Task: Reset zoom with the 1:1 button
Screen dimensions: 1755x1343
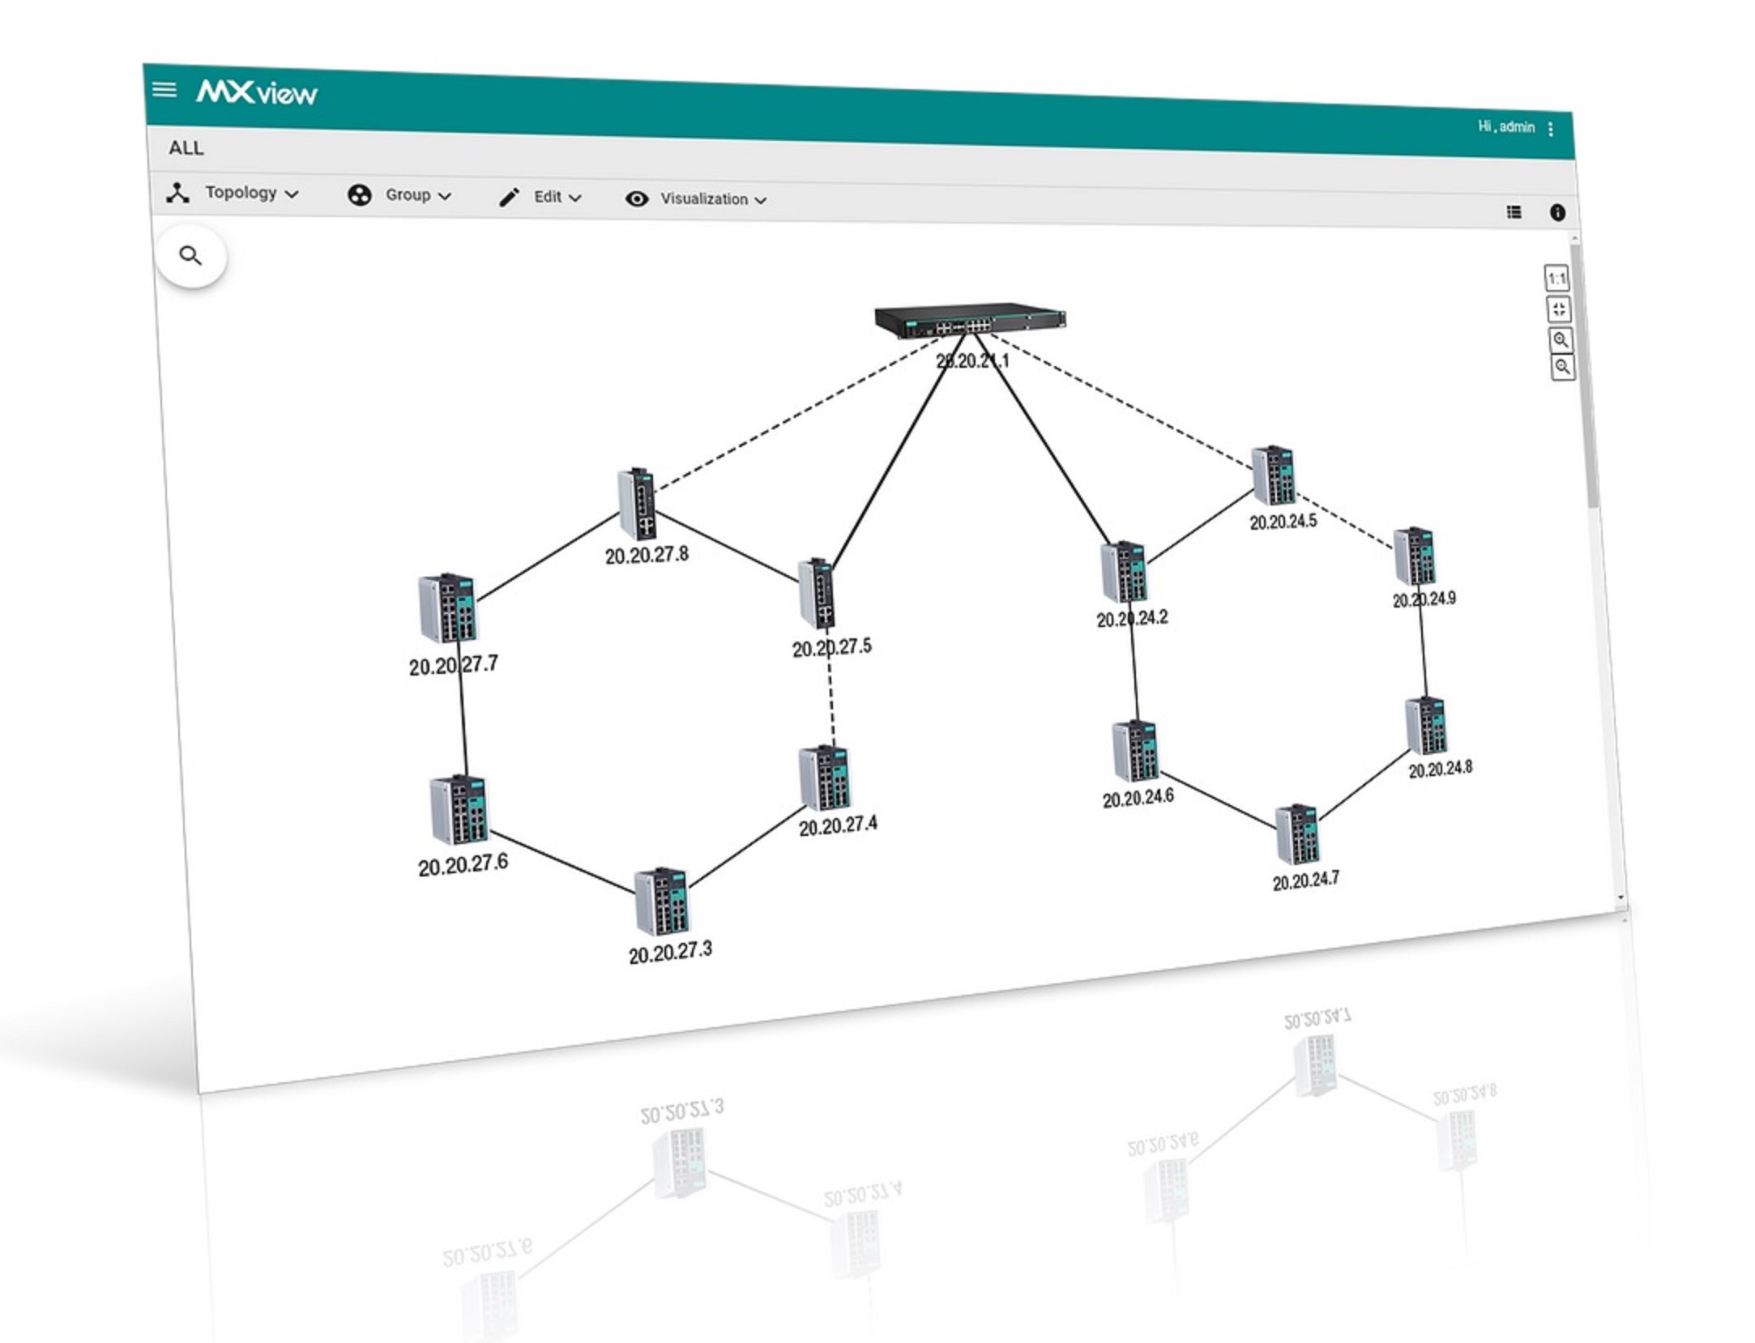Action: click(1556, 279)
